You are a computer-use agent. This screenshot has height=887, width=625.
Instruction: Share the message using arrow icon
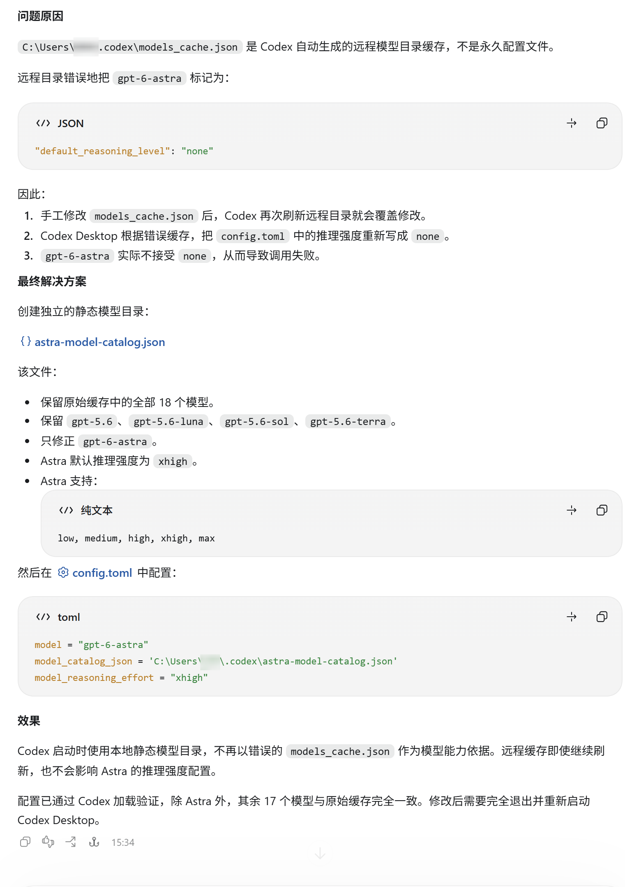click(71, 842)
